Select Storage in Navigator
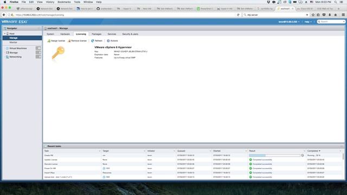Image resolution: width=347 pixels, height=195 pixels. pyautogui.click(x=13, y=53)
